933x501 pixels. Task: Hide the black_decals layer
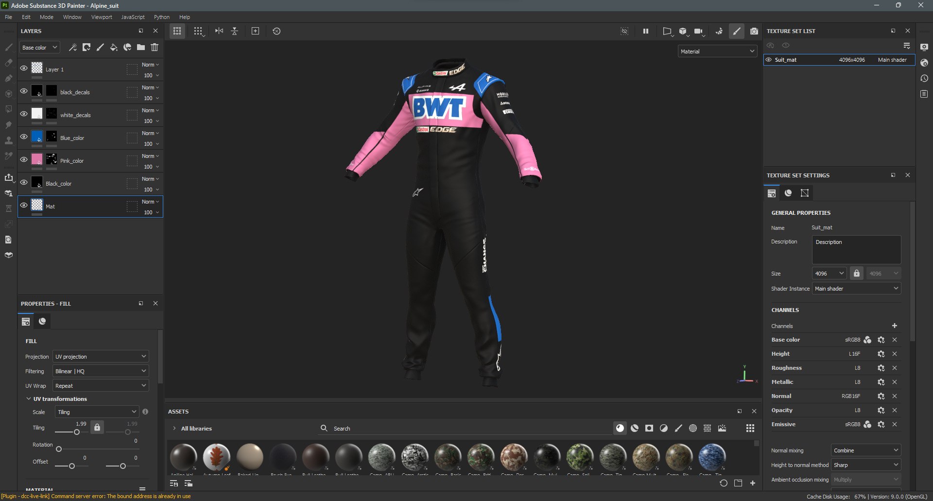coord(24,91)
